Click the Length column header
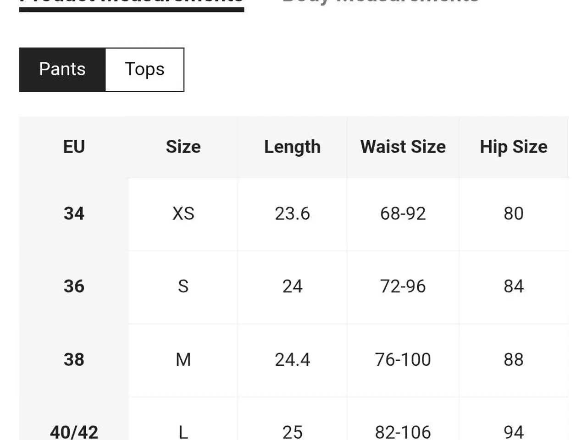This screenshot has height=440, width=587. tap(292, 147)
